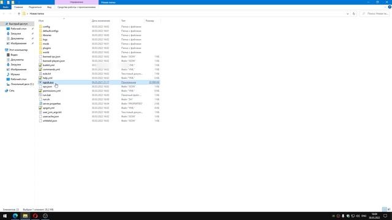Open Explorer help
The width and height of the screenshot is (392, 220).
[390, 7]
